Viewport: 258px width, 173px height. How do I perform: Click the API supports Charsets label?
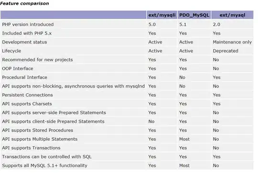coord(27,104)
